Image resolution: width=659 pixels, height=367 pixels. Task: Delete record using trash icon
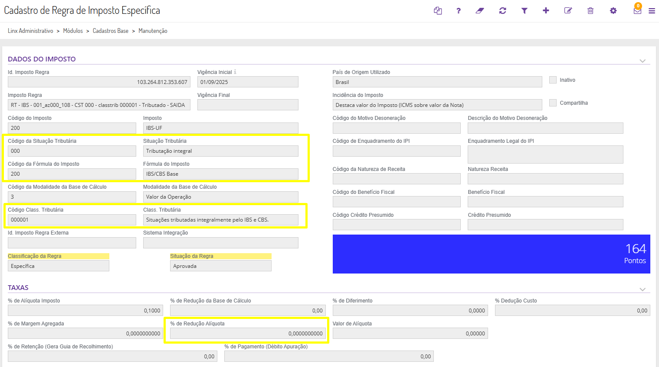[590, 11]
